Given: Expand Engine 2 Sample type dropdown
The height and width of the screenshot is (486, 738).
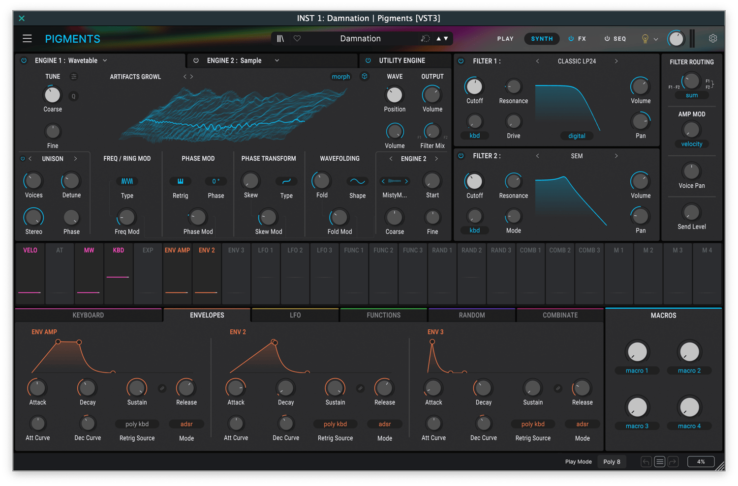Looking at the screenshot, I should 277,60.
